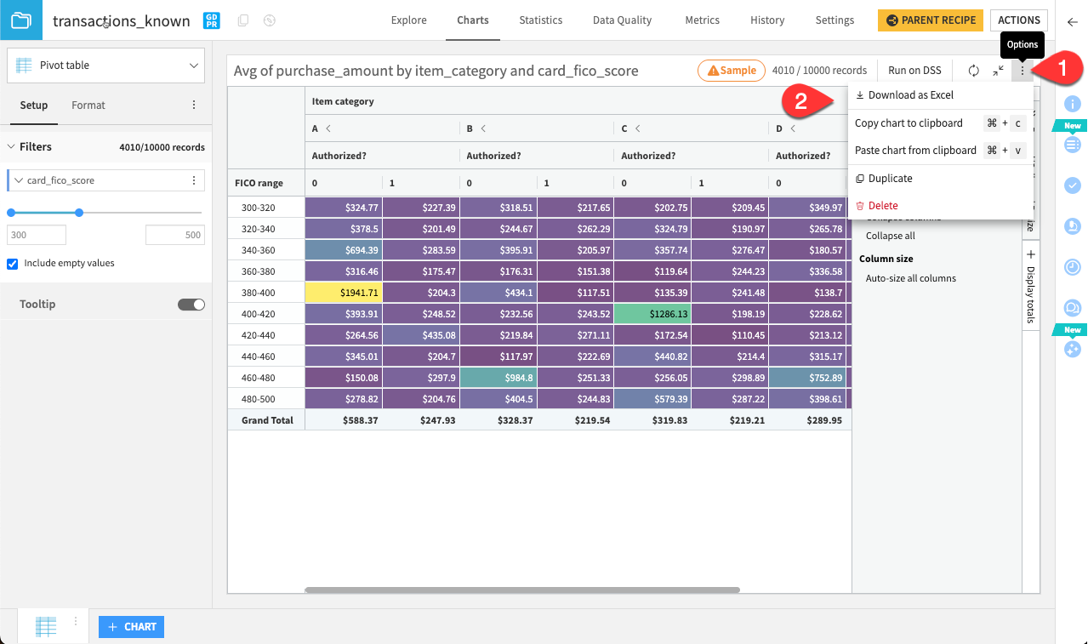Screen dimensions: 1088x644
Task: Click Collapse all link
Action: 891,236
